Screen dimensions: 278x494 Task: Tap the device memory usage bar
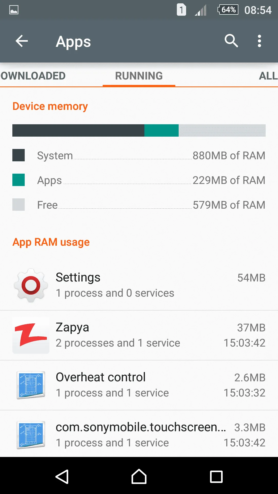139,130
